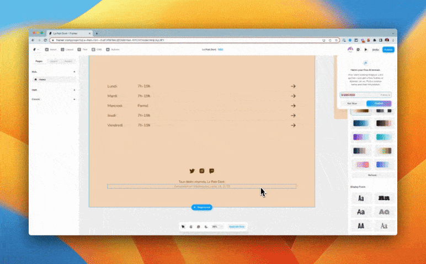Click the Regenerate button

202,207
